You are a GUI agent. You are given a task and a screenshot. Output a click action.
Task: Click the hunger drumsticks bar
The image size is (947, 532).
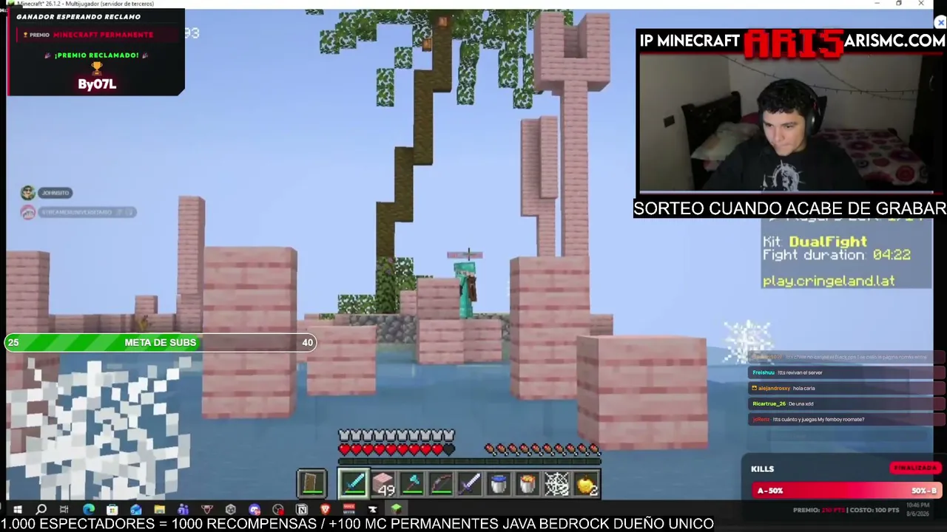(x=542, y=449)
